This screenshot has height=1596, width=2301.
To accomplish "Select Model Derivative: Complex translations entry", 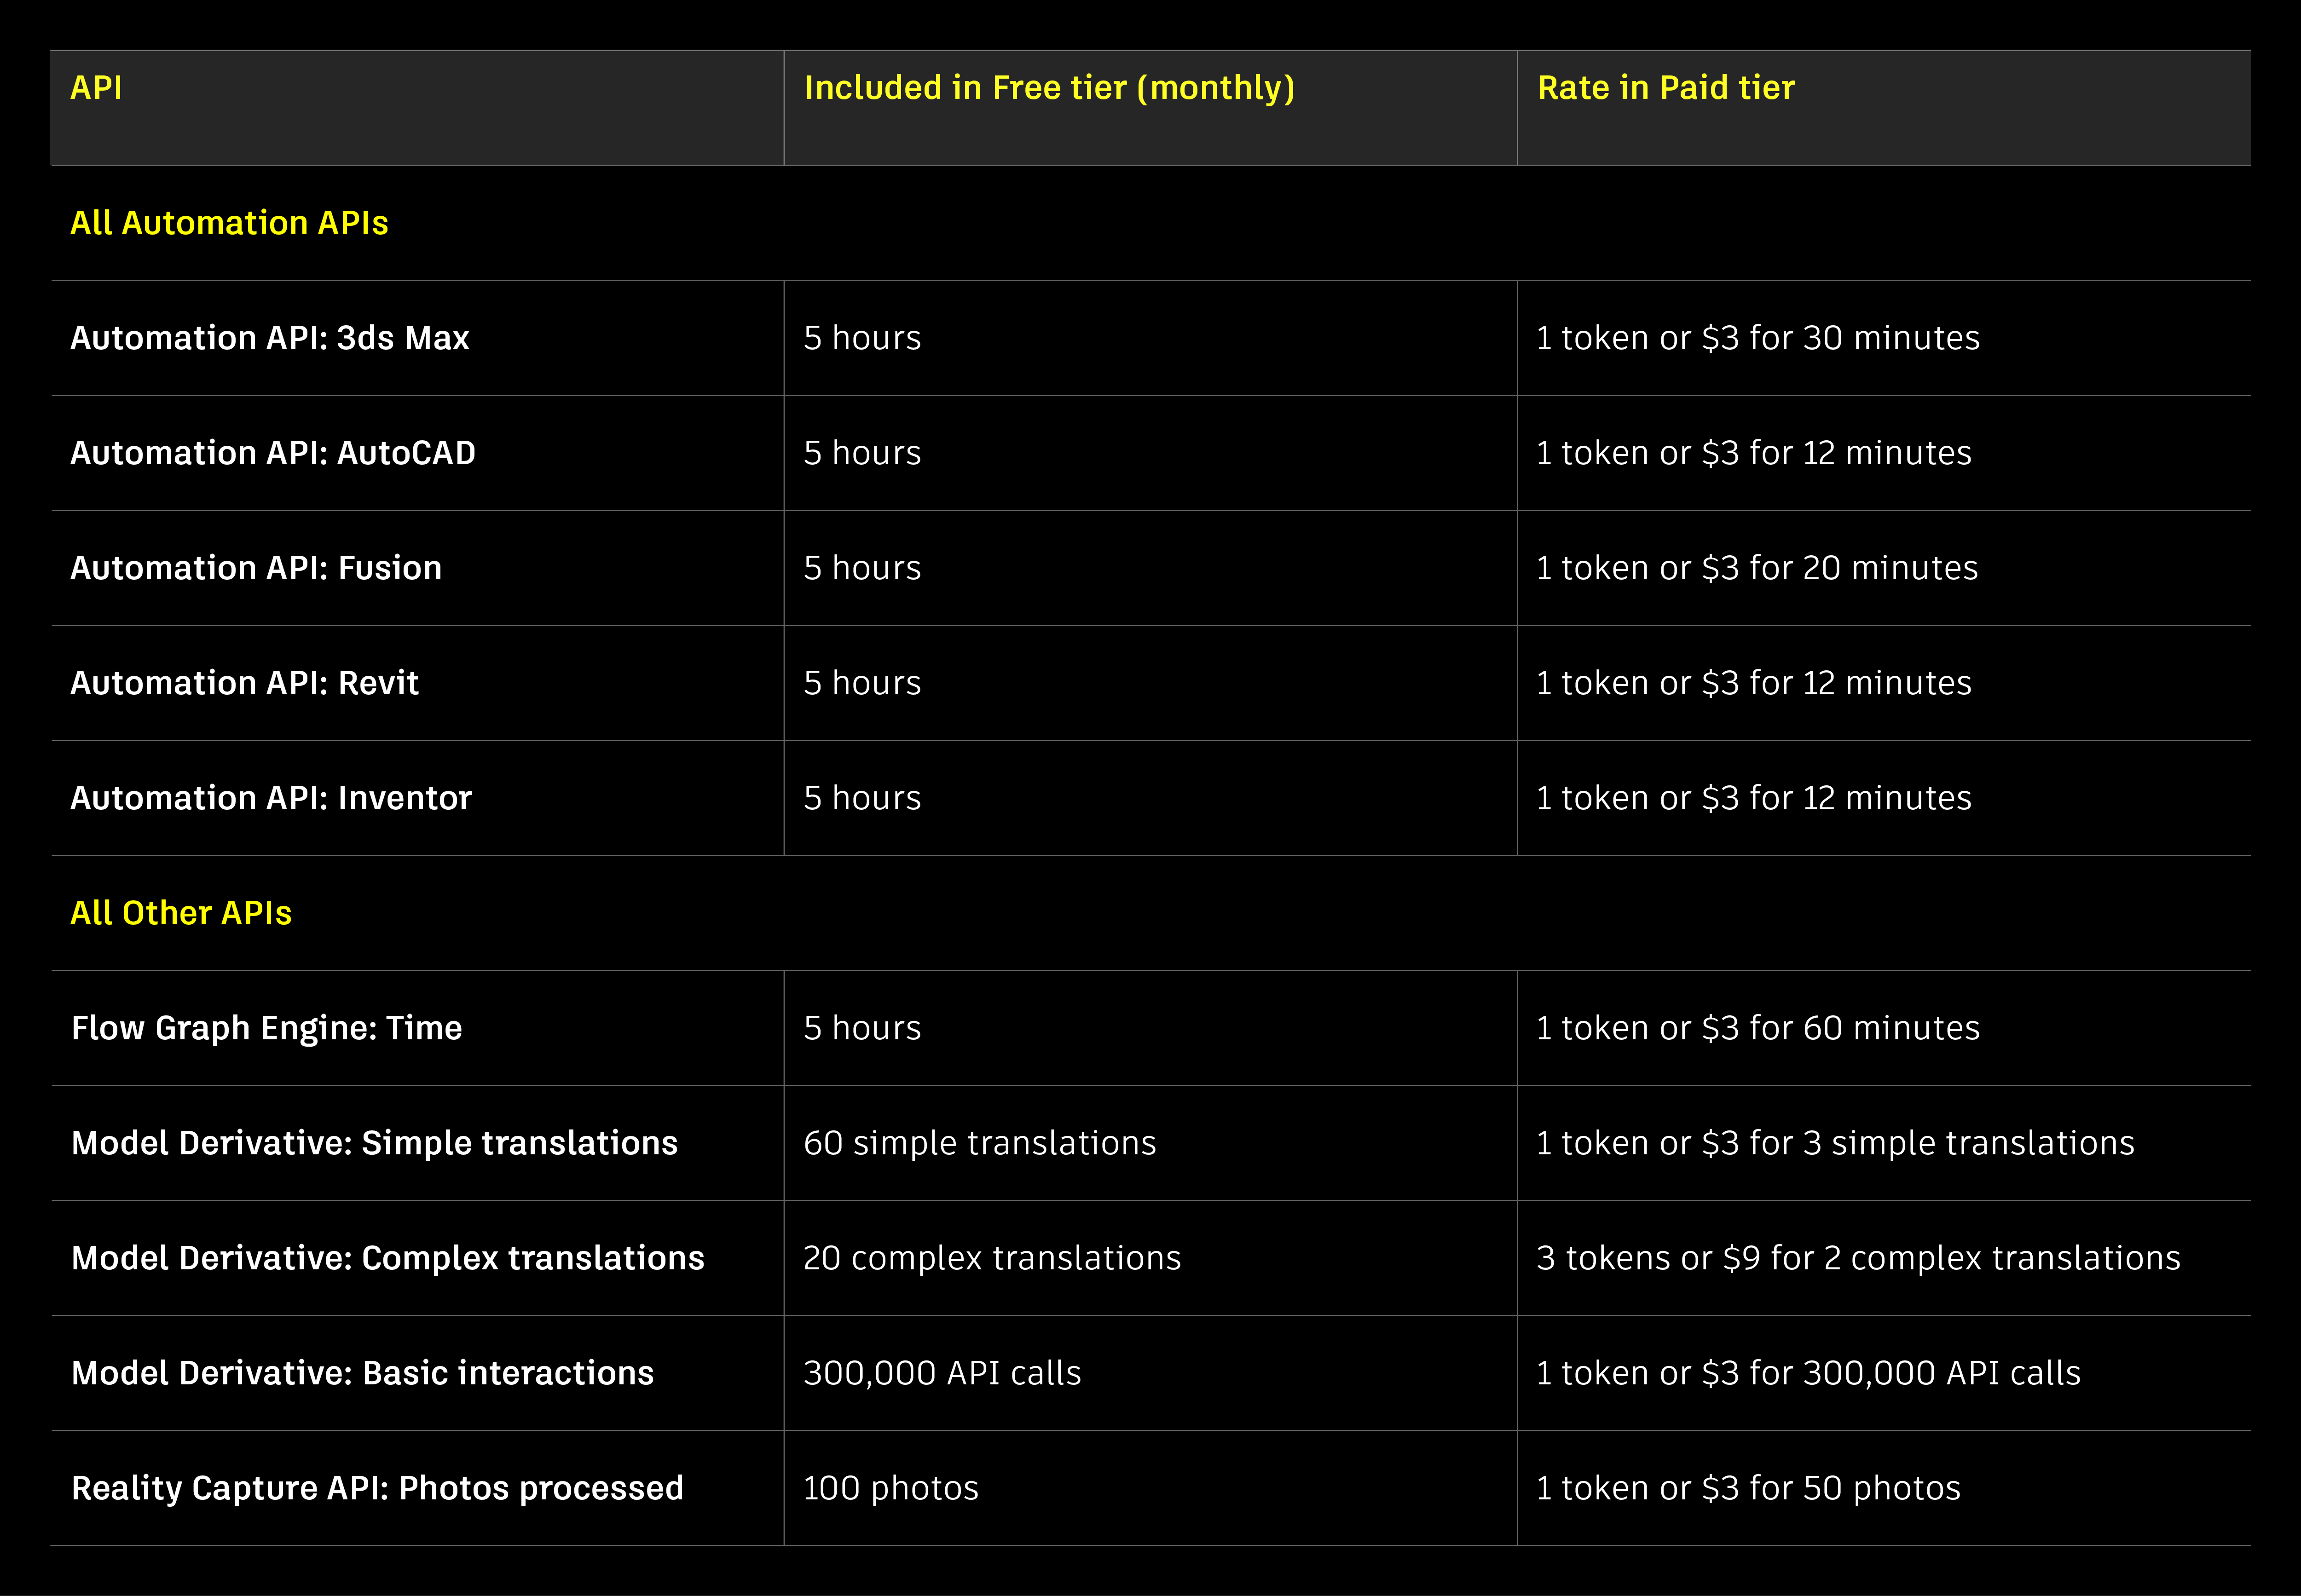I will point(387,1257).
